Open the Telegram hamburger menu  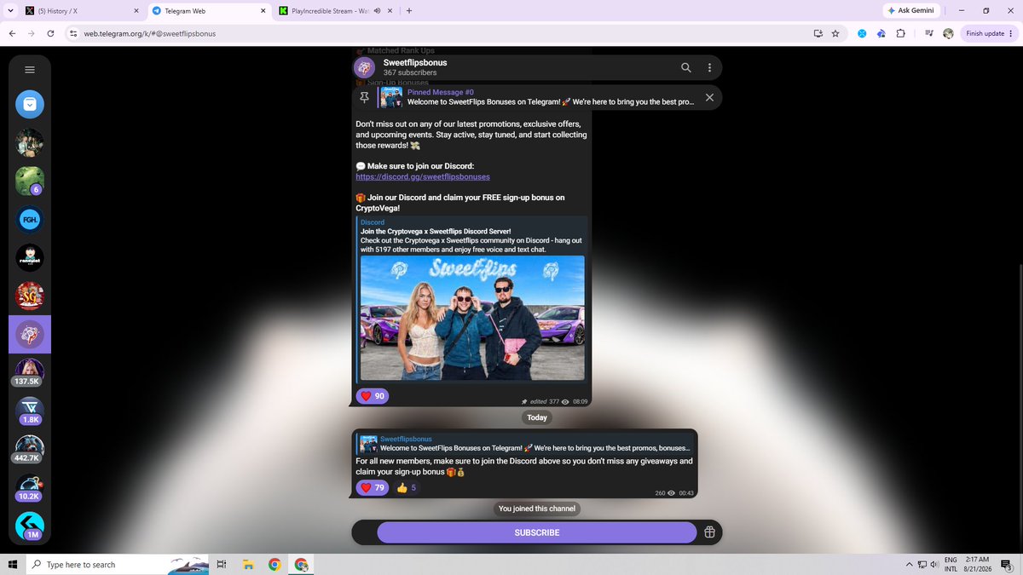pyautogui.click(x=30, y=70)
